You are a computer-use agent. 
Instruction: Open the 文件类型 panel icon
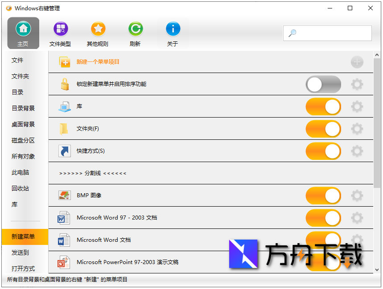[61, 28]
